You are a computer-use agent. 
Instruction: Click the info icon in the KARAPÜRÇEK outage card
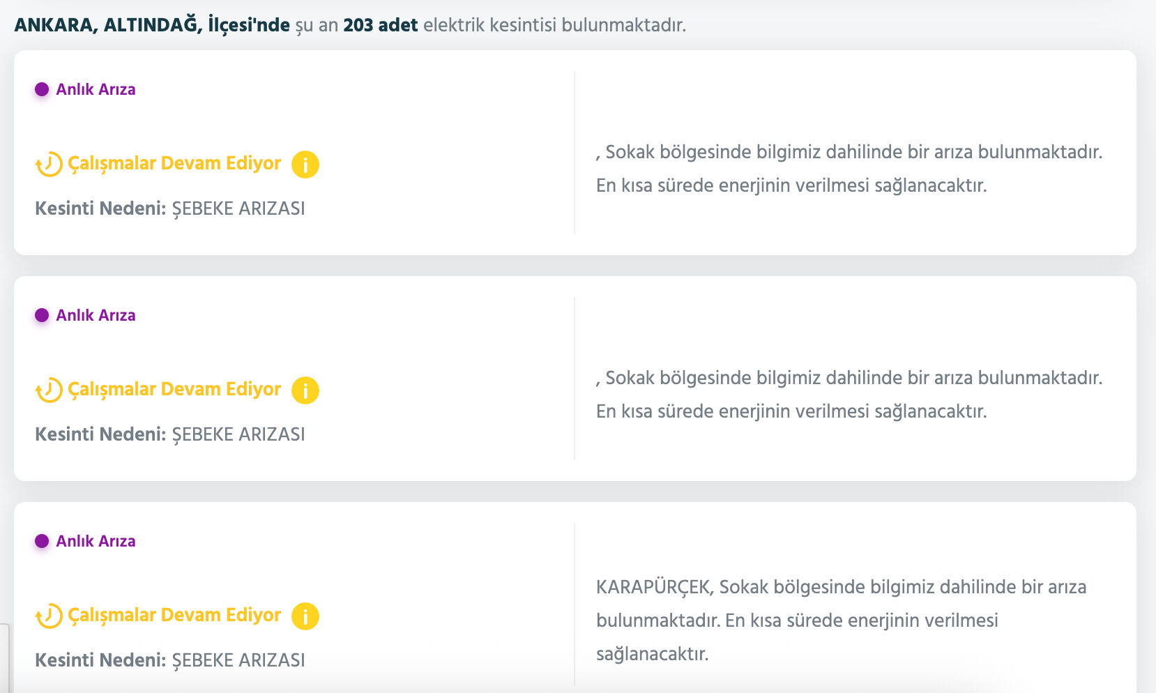point(305,616)
